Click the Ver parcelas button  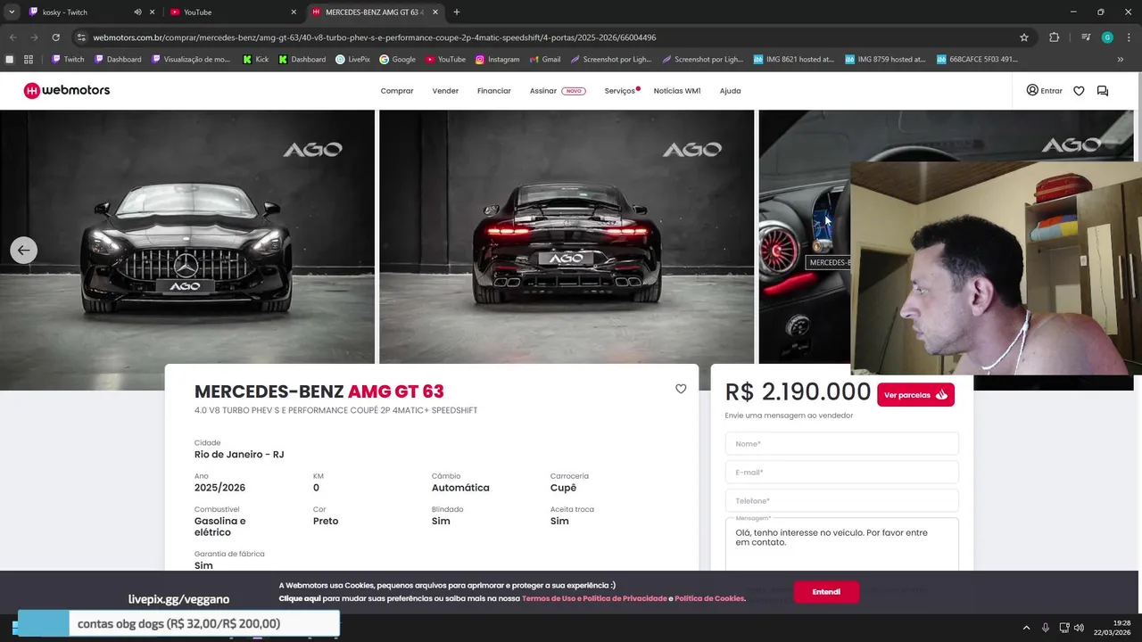pyautogui.click(x=915, y=395)
